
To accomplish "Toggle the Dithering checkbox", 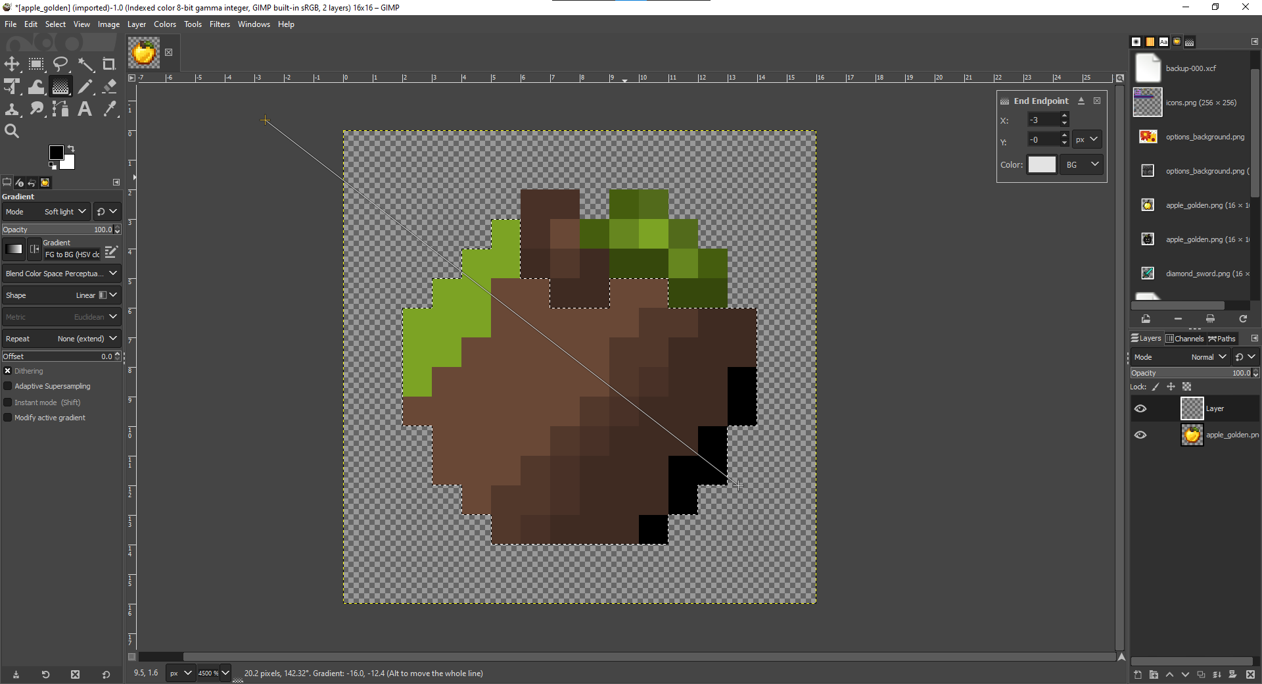I will pos(8,371).
